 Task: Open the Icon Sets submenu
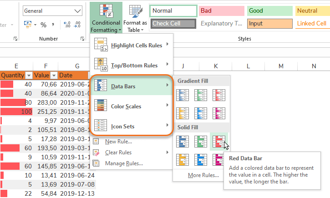tap(132, 126)
